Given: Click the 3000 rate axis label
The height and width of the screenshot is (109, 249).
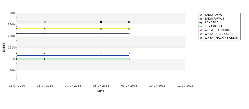Looking at the screenshot, I should pyautogui.click(x=11, y=13).
